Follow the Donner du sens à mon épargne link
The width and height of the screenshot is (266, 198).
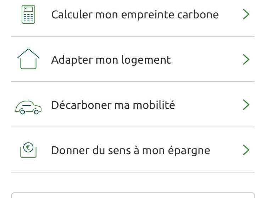[x=131, y=150]
